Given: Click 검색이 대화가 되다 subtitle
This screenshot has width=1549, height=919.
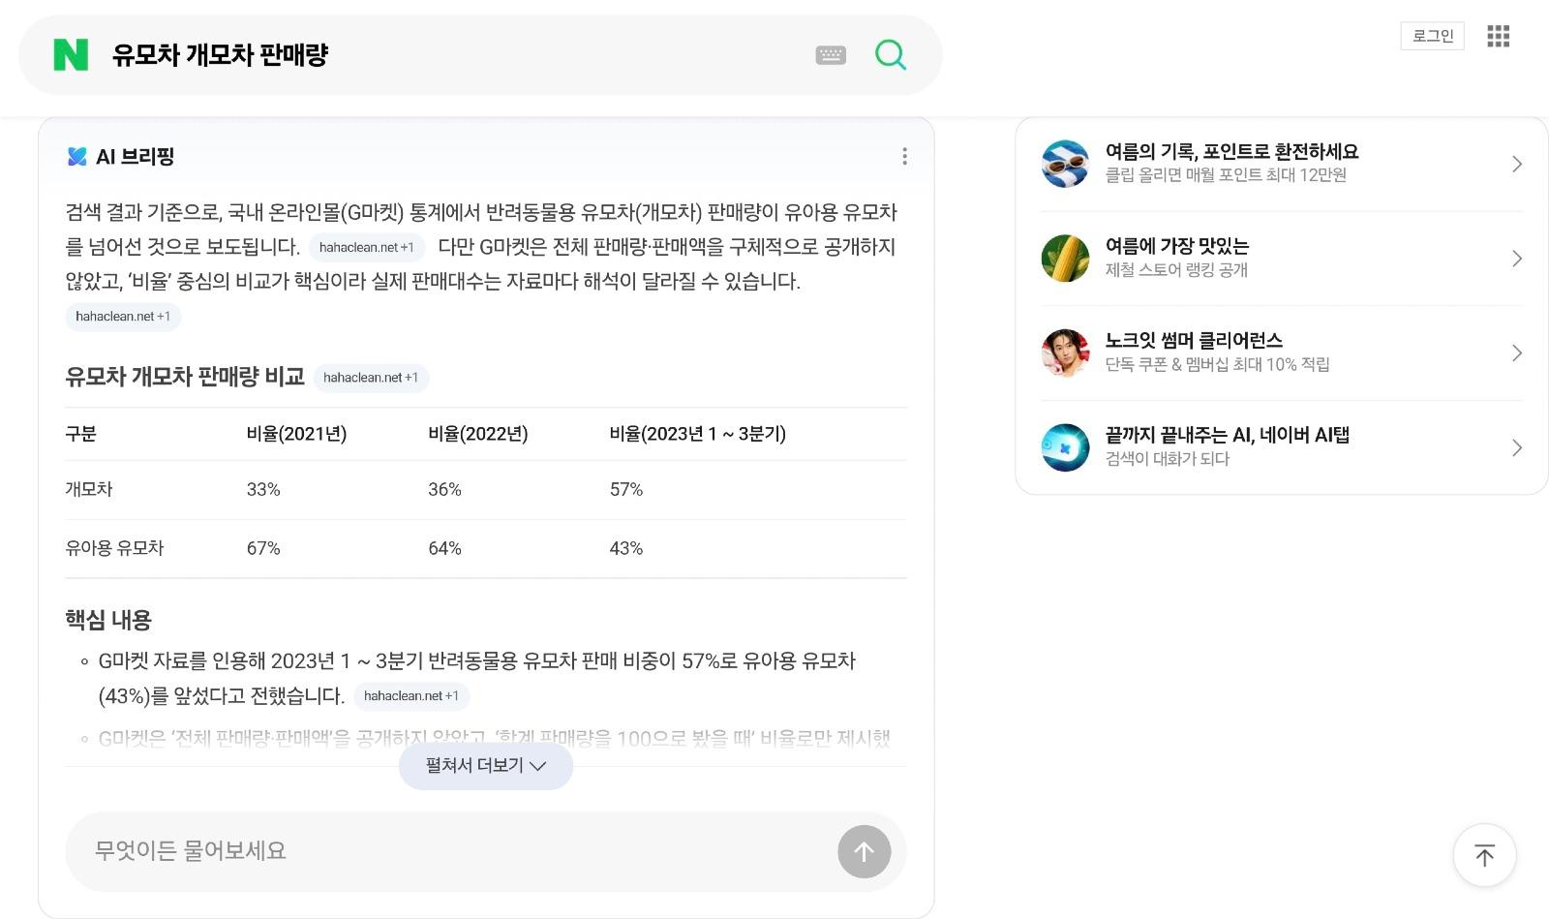Looking at the screenshot, I should pyautogui.click(x=1168, y=459).
